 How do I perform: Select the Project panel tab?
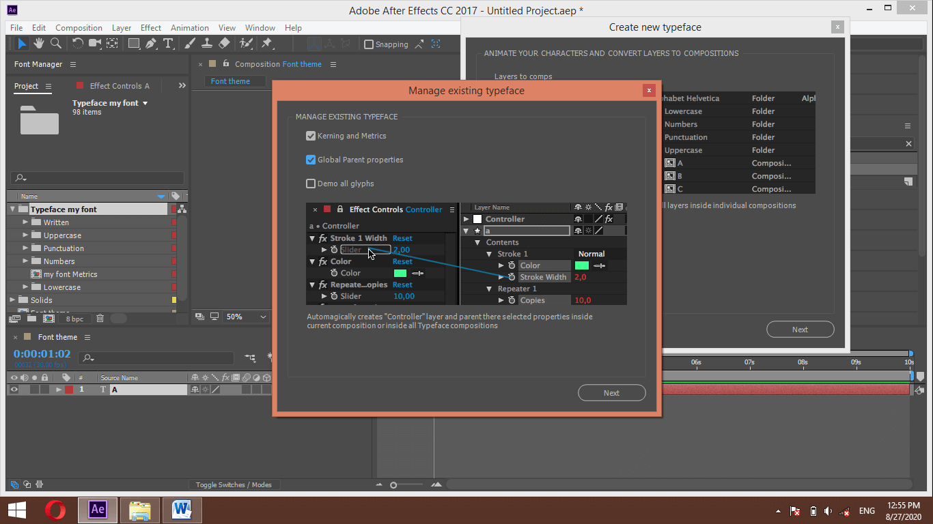coord(26,86)
